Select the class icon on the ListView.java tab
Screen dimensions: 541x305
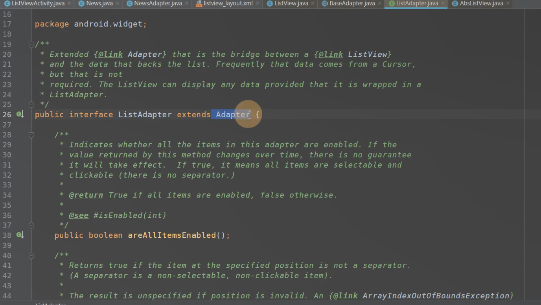(270, 4)
